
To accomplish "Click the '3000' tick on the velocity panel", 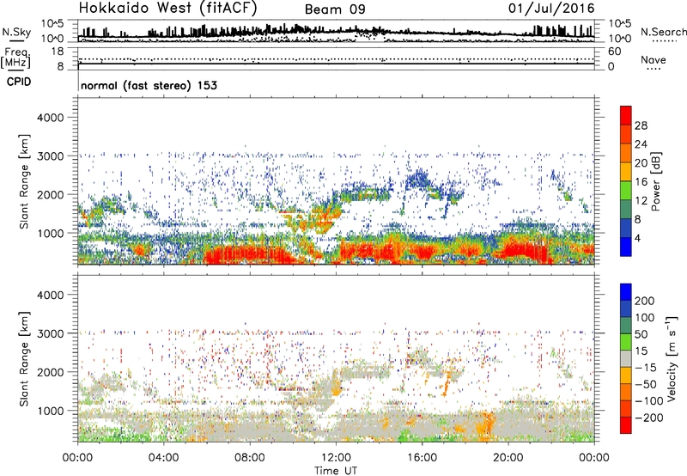I will tap(50, 333).
